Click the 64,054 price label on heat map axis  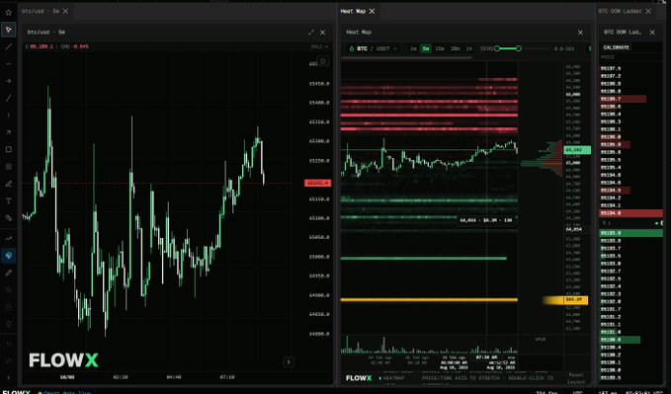pos(573,230)
